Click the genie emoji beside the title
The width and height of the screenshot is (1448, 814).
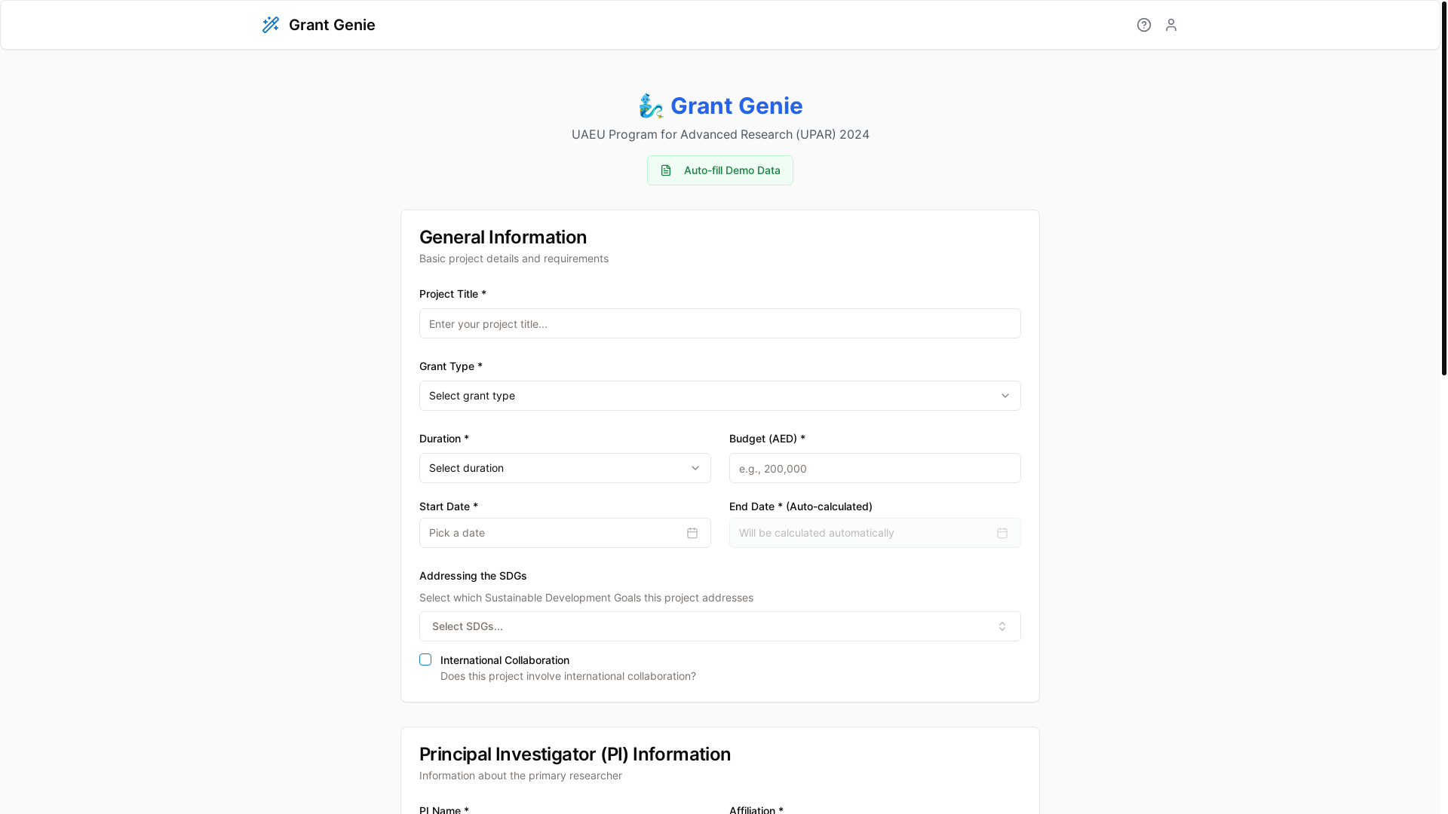click(651, 106)
